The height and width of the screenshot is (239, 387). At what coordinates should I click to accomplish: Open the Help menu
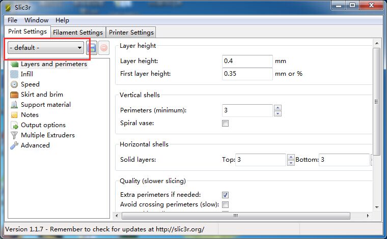pos(62,20)
